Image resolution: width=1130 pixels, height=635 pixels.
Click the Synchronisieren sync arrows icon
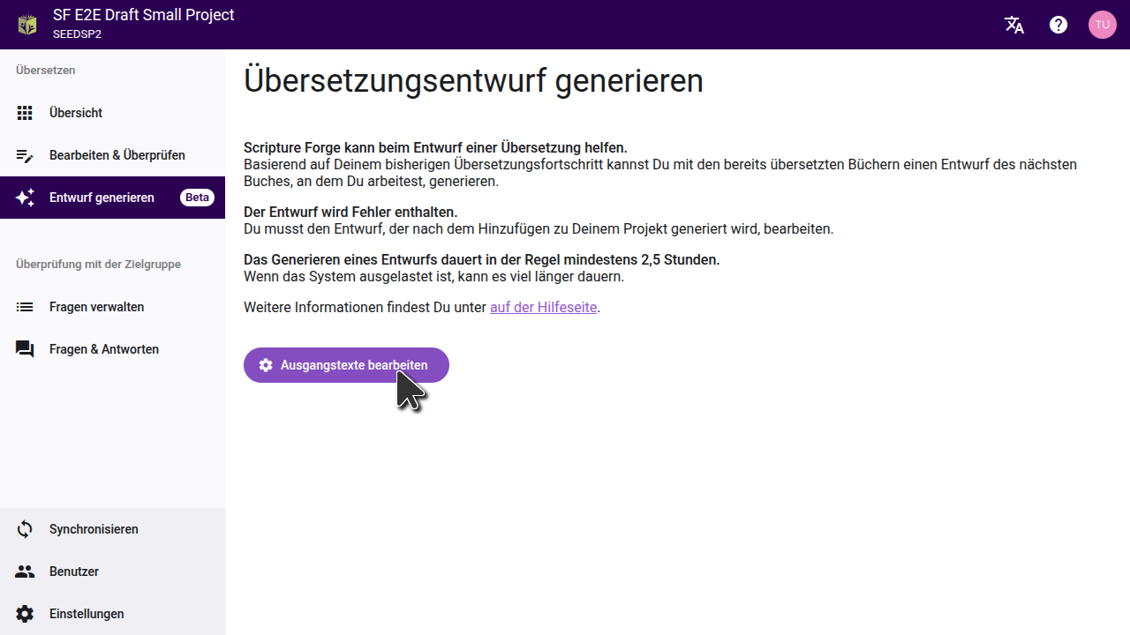pyautogui.click(x=25, y=529)
